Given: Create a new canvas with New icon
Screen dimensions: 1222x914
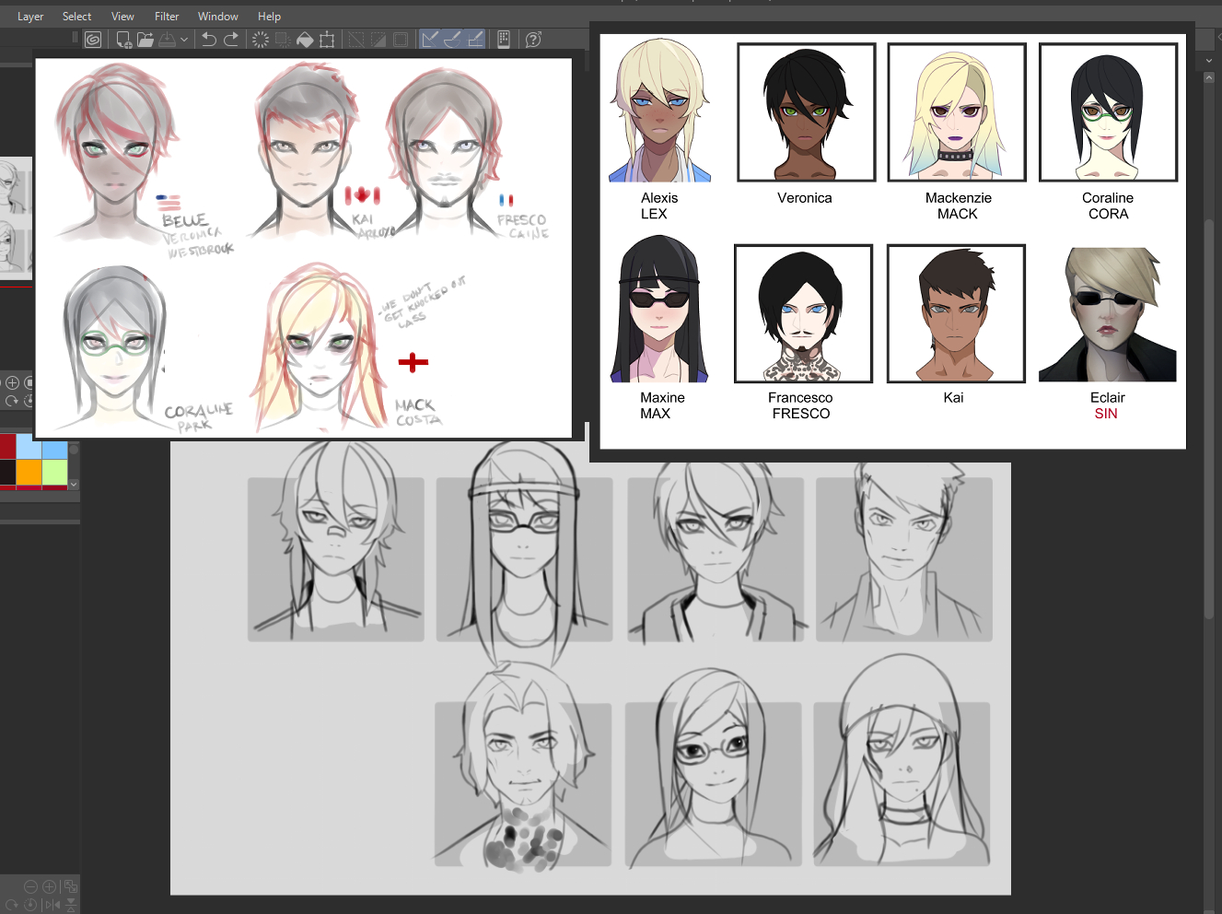Looking at the screenshot, I should (x=123, y=40).
